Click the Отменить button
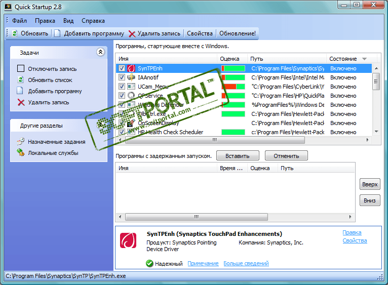 286,156
